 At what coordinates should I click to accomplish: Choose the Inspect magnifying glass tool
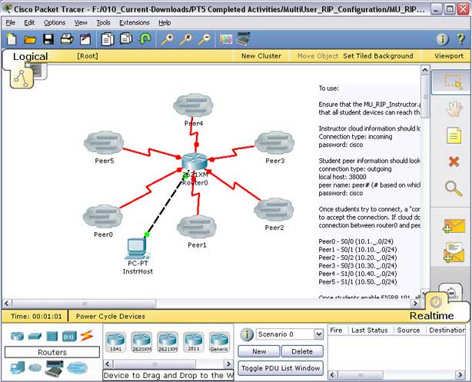[x=454, y=188]
